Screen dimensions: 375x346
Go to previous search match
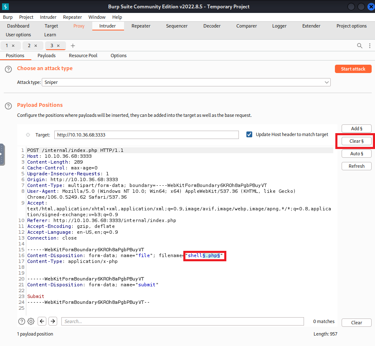tap(42, 321)
